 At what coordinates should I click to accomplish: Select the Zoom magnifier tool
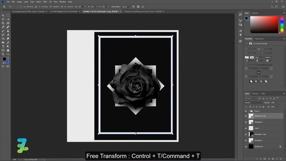click(x=3, y=54)
